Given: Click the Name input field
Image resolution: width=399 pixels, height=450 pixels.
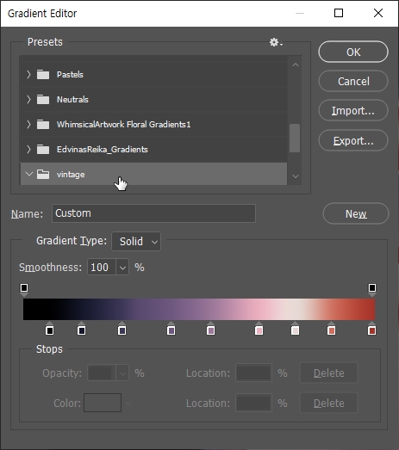Looking at the screenshot, I should coord(153,213).
